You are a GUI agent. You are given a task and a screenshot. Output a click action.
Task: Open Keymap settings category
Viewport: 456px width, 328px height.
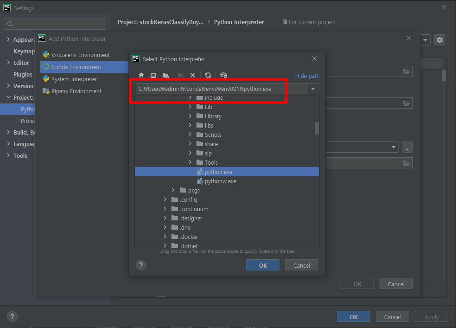pyautogui.click(x=24, y=51)
